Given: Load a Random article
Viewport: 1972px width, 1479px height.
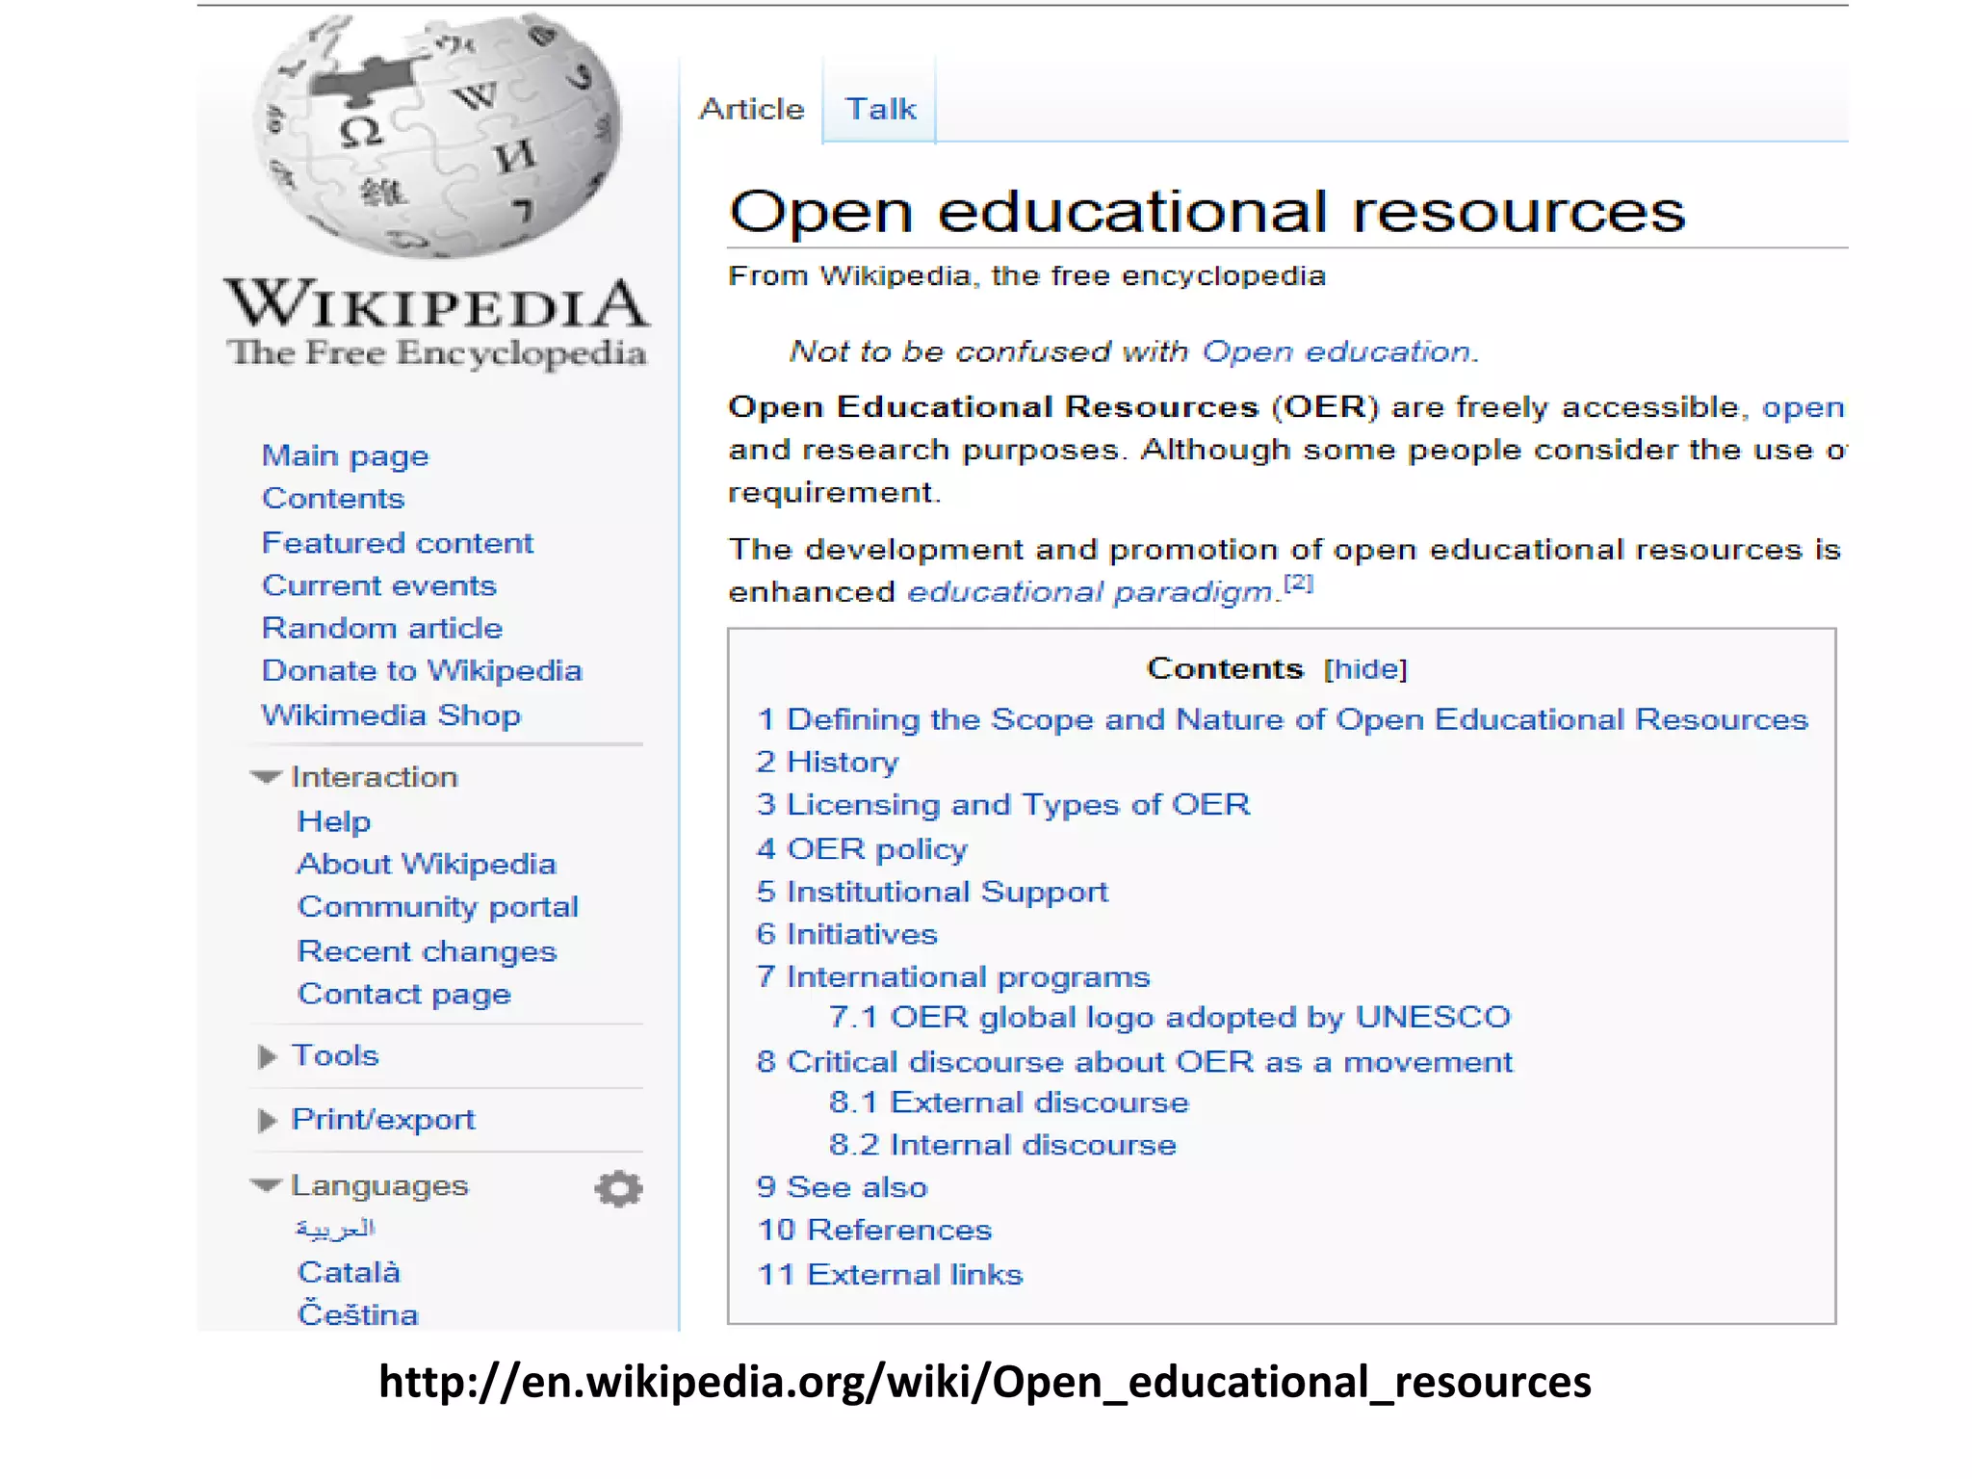Looking at the screenshot, I should click(x=382, y=628).
